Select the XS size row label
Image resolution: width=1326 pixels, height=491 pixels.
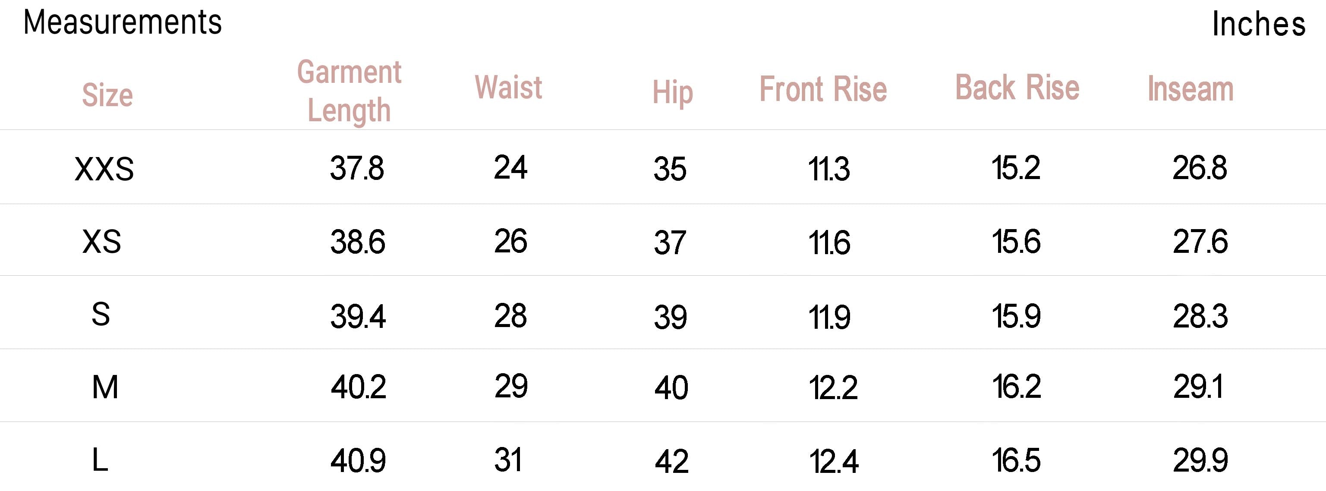coord(101,241)
